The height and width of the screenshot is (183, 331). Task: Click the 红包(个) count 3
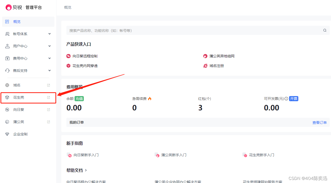(x=200, y=108)
